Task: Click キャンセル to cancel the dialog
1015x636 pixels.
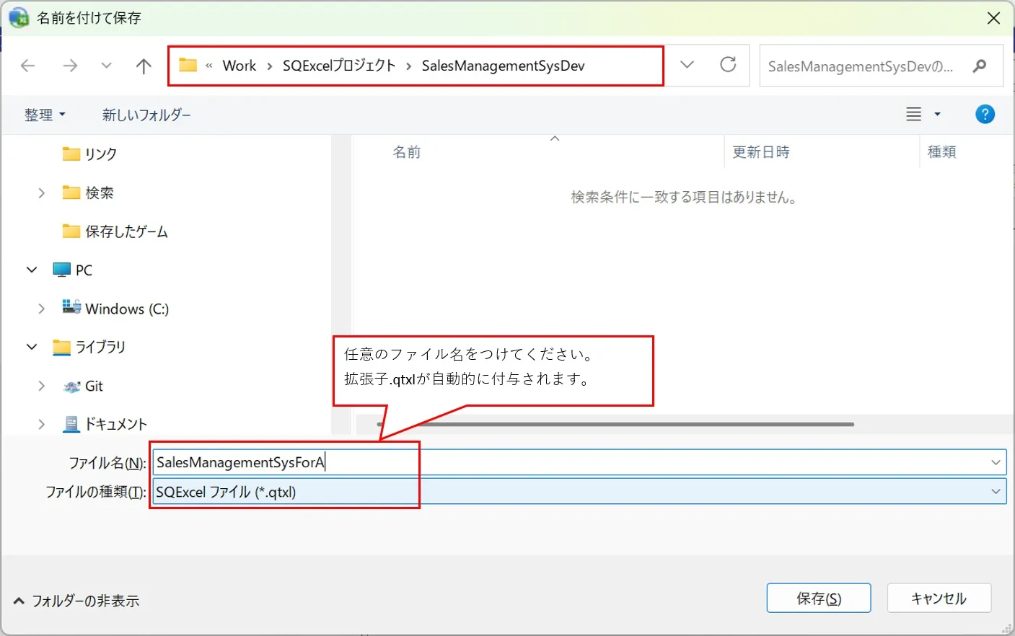Action: click(939, 599)
